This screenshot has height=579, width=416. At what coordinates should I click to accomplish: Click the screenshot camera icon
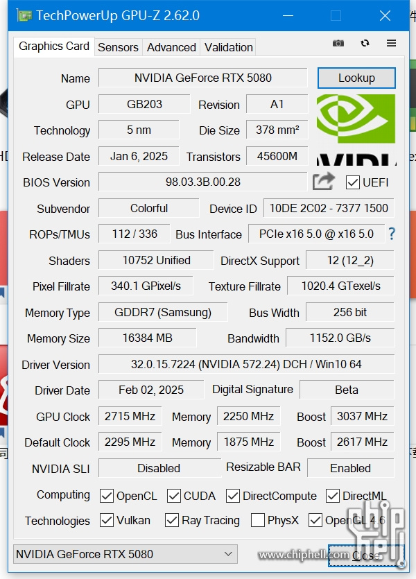(338, 43)
